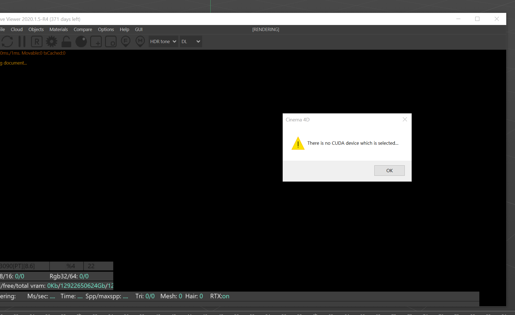
Task: Toggle film region square icon
Action: click(x=111, y=41)
